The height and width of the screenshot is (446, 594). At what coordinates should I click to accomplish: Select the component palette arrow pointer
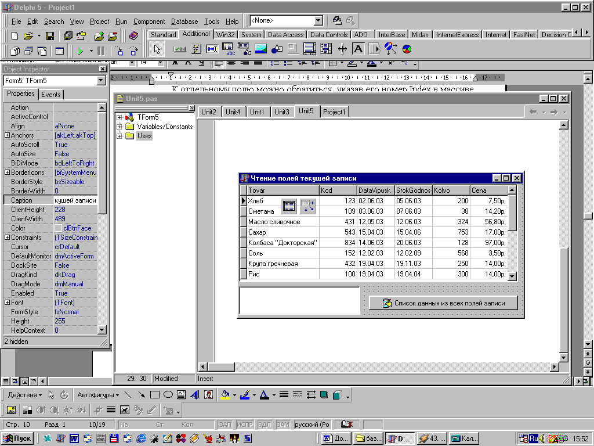[x=157, y=49]
